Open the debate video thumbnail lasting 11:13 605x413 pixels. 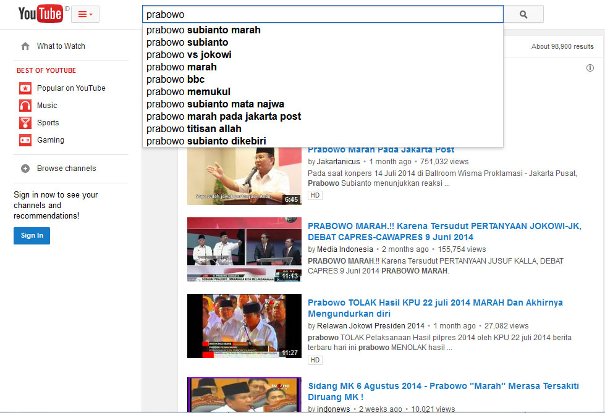(244, 249)
